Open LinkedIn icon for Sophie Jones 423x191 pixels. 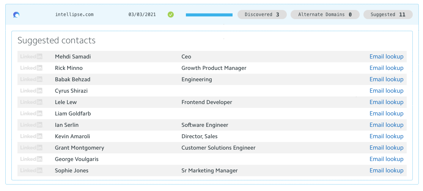(x=31, y=170)
